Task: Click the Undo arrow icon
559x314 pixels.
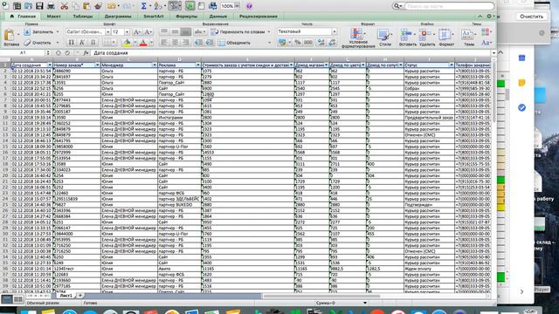Action: click(111, 6)
